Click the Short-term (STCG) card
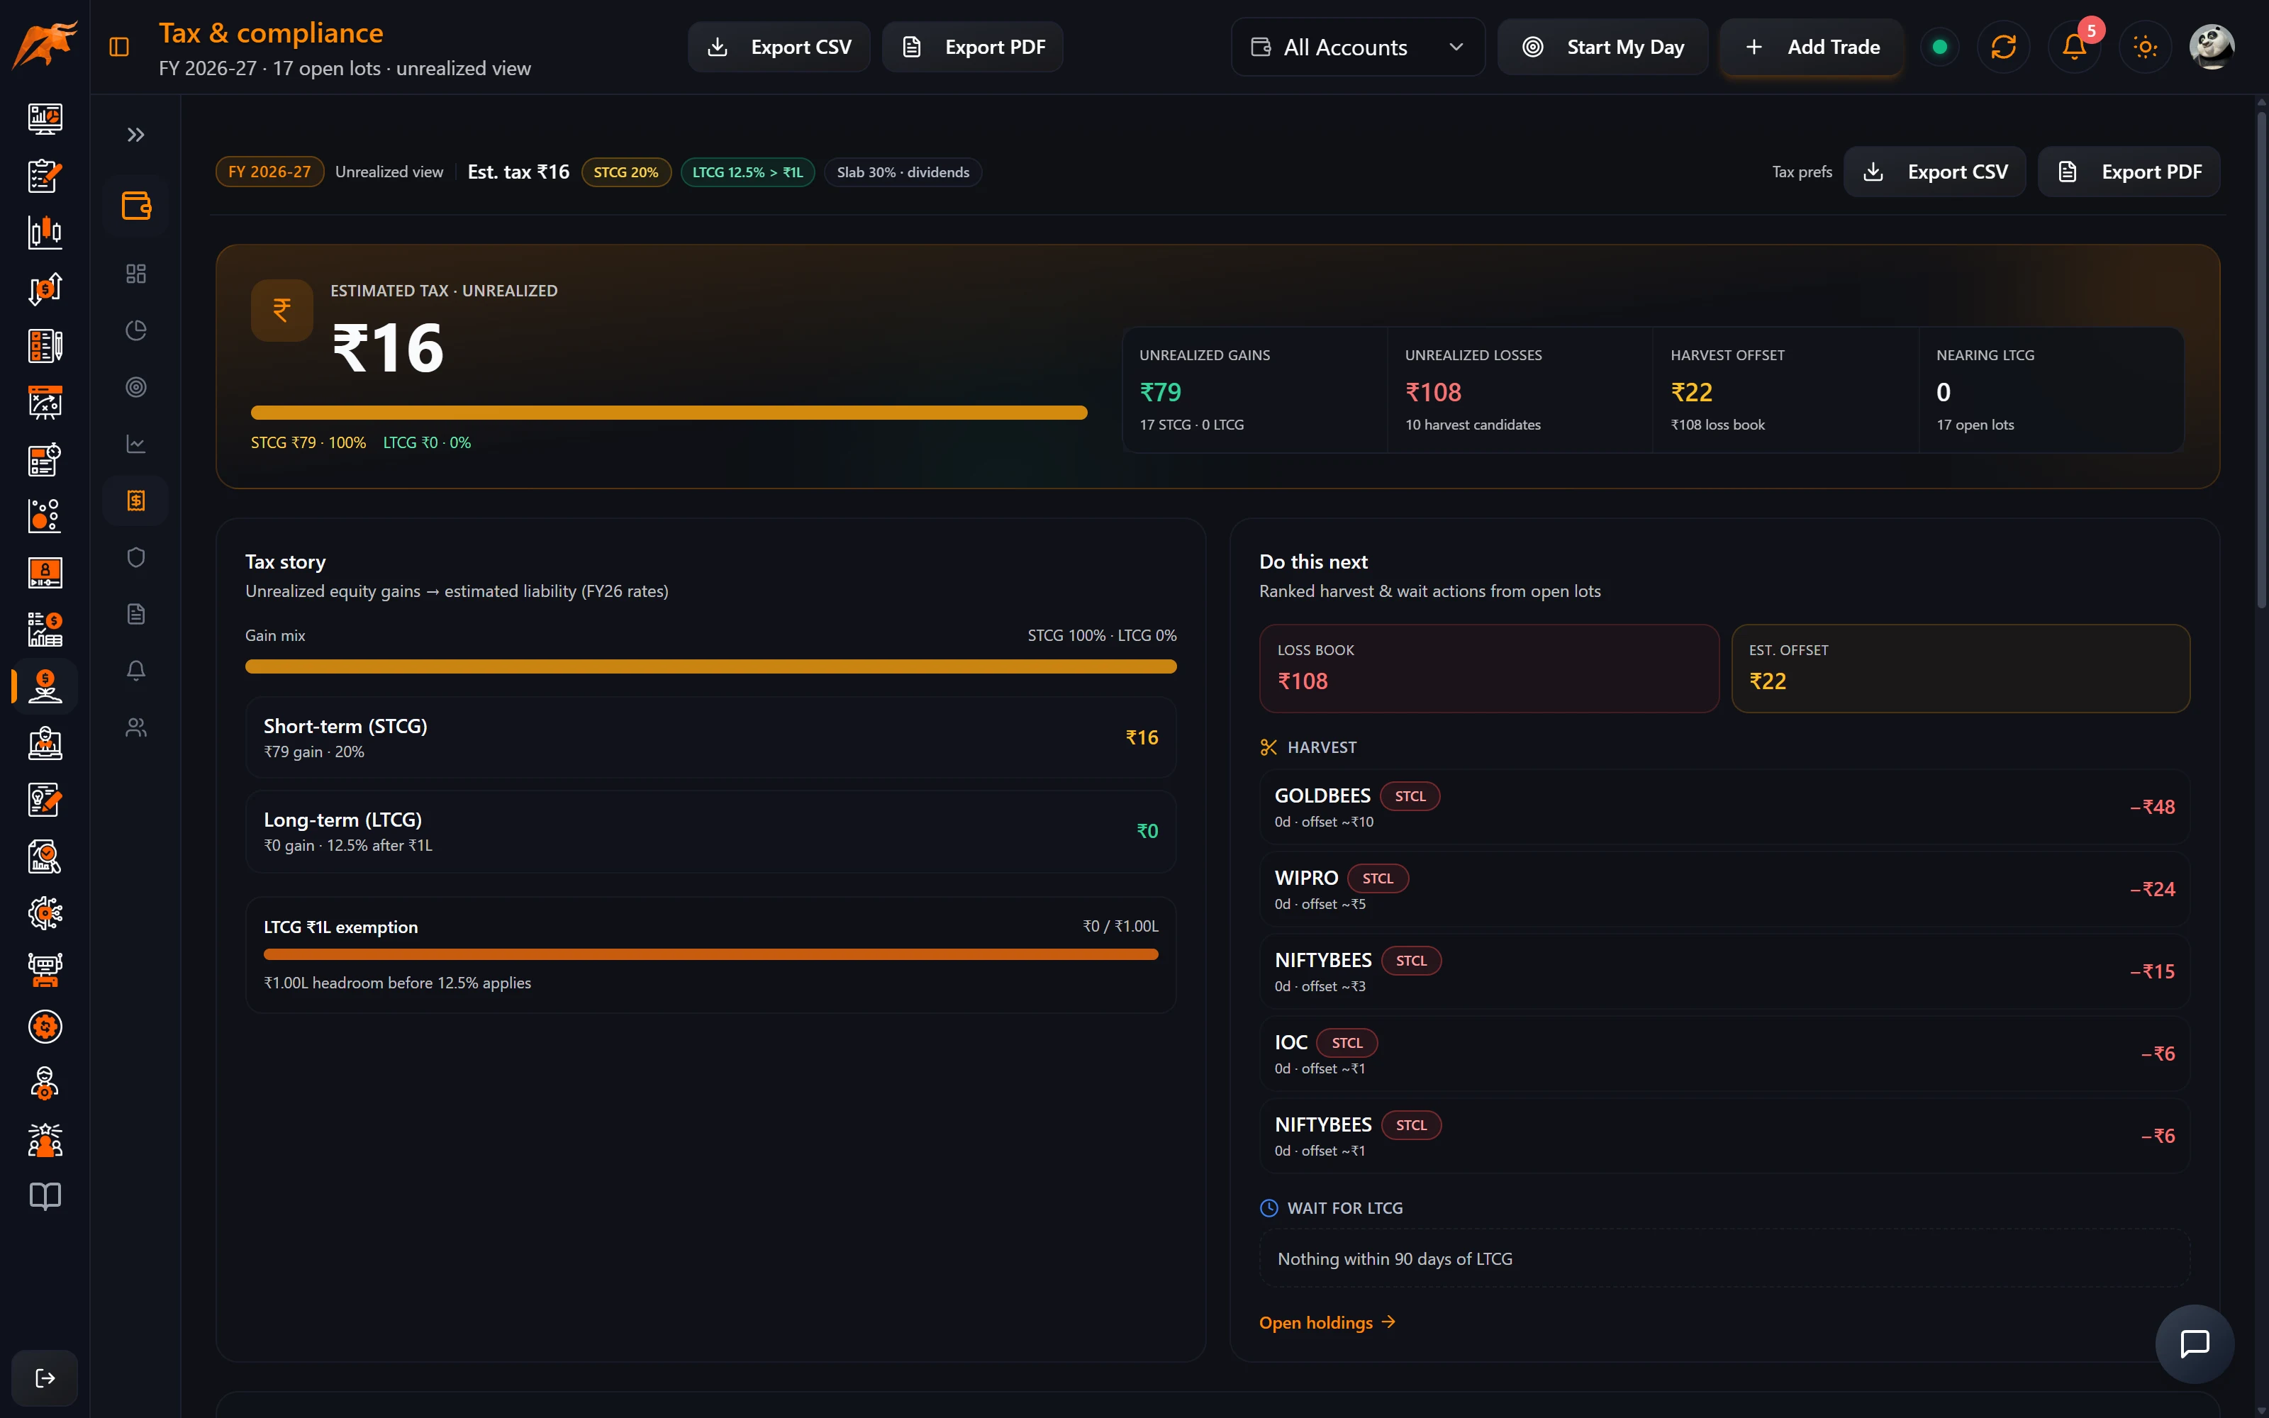The height and width of the screenshot is (1418, 2269). (710, 737)
